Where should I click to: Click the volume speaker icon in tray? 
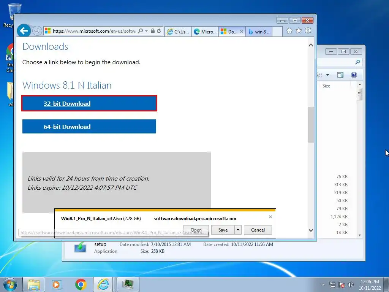click(350, 285)
